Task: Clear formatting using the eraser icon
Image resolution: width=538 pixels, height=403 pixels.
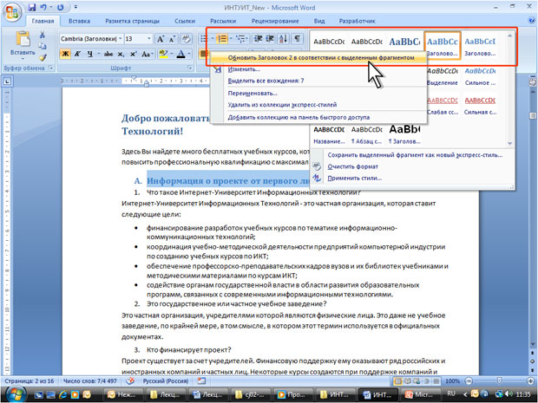Action: point(186,39)
